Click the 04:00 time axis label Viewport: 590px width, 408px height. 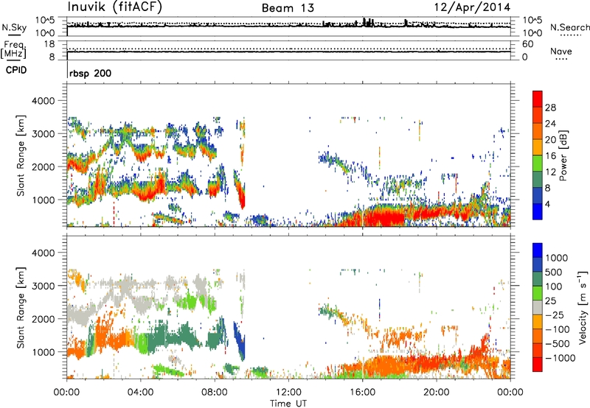(x=140, y=393)
